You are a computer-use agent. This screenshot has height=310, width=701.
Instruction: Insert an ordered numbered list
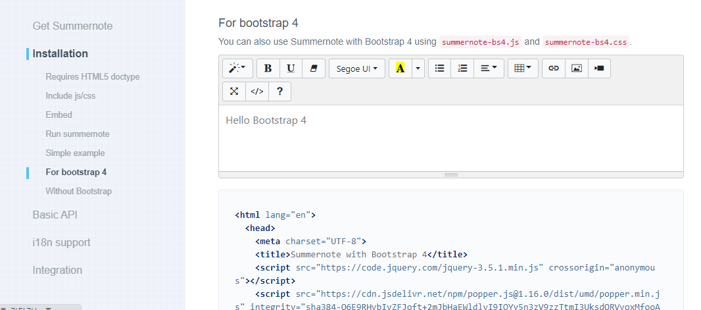click(x=462, y=68)
